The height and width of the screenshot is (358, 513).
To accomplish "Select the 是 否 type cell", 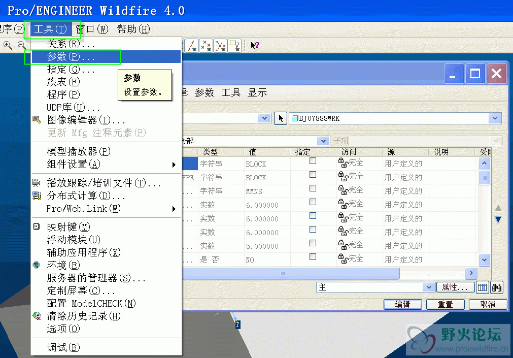I will tap(221, 259).
